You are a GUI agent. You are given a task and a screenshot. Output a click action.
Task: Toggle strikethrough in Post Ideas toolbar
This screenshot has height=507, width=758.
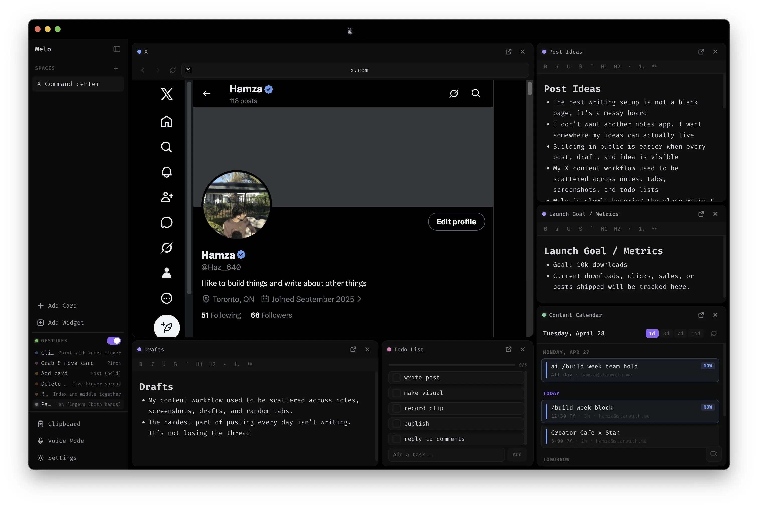[580, 67]
